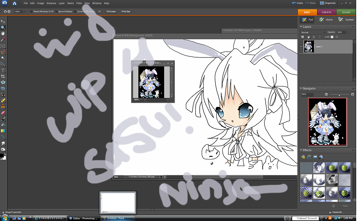Click the Print Size button

[x=126, y=11]
